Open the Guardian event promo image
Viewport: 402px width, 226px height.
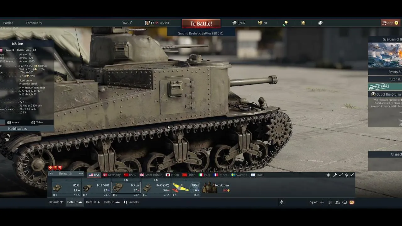click(385, 55)
